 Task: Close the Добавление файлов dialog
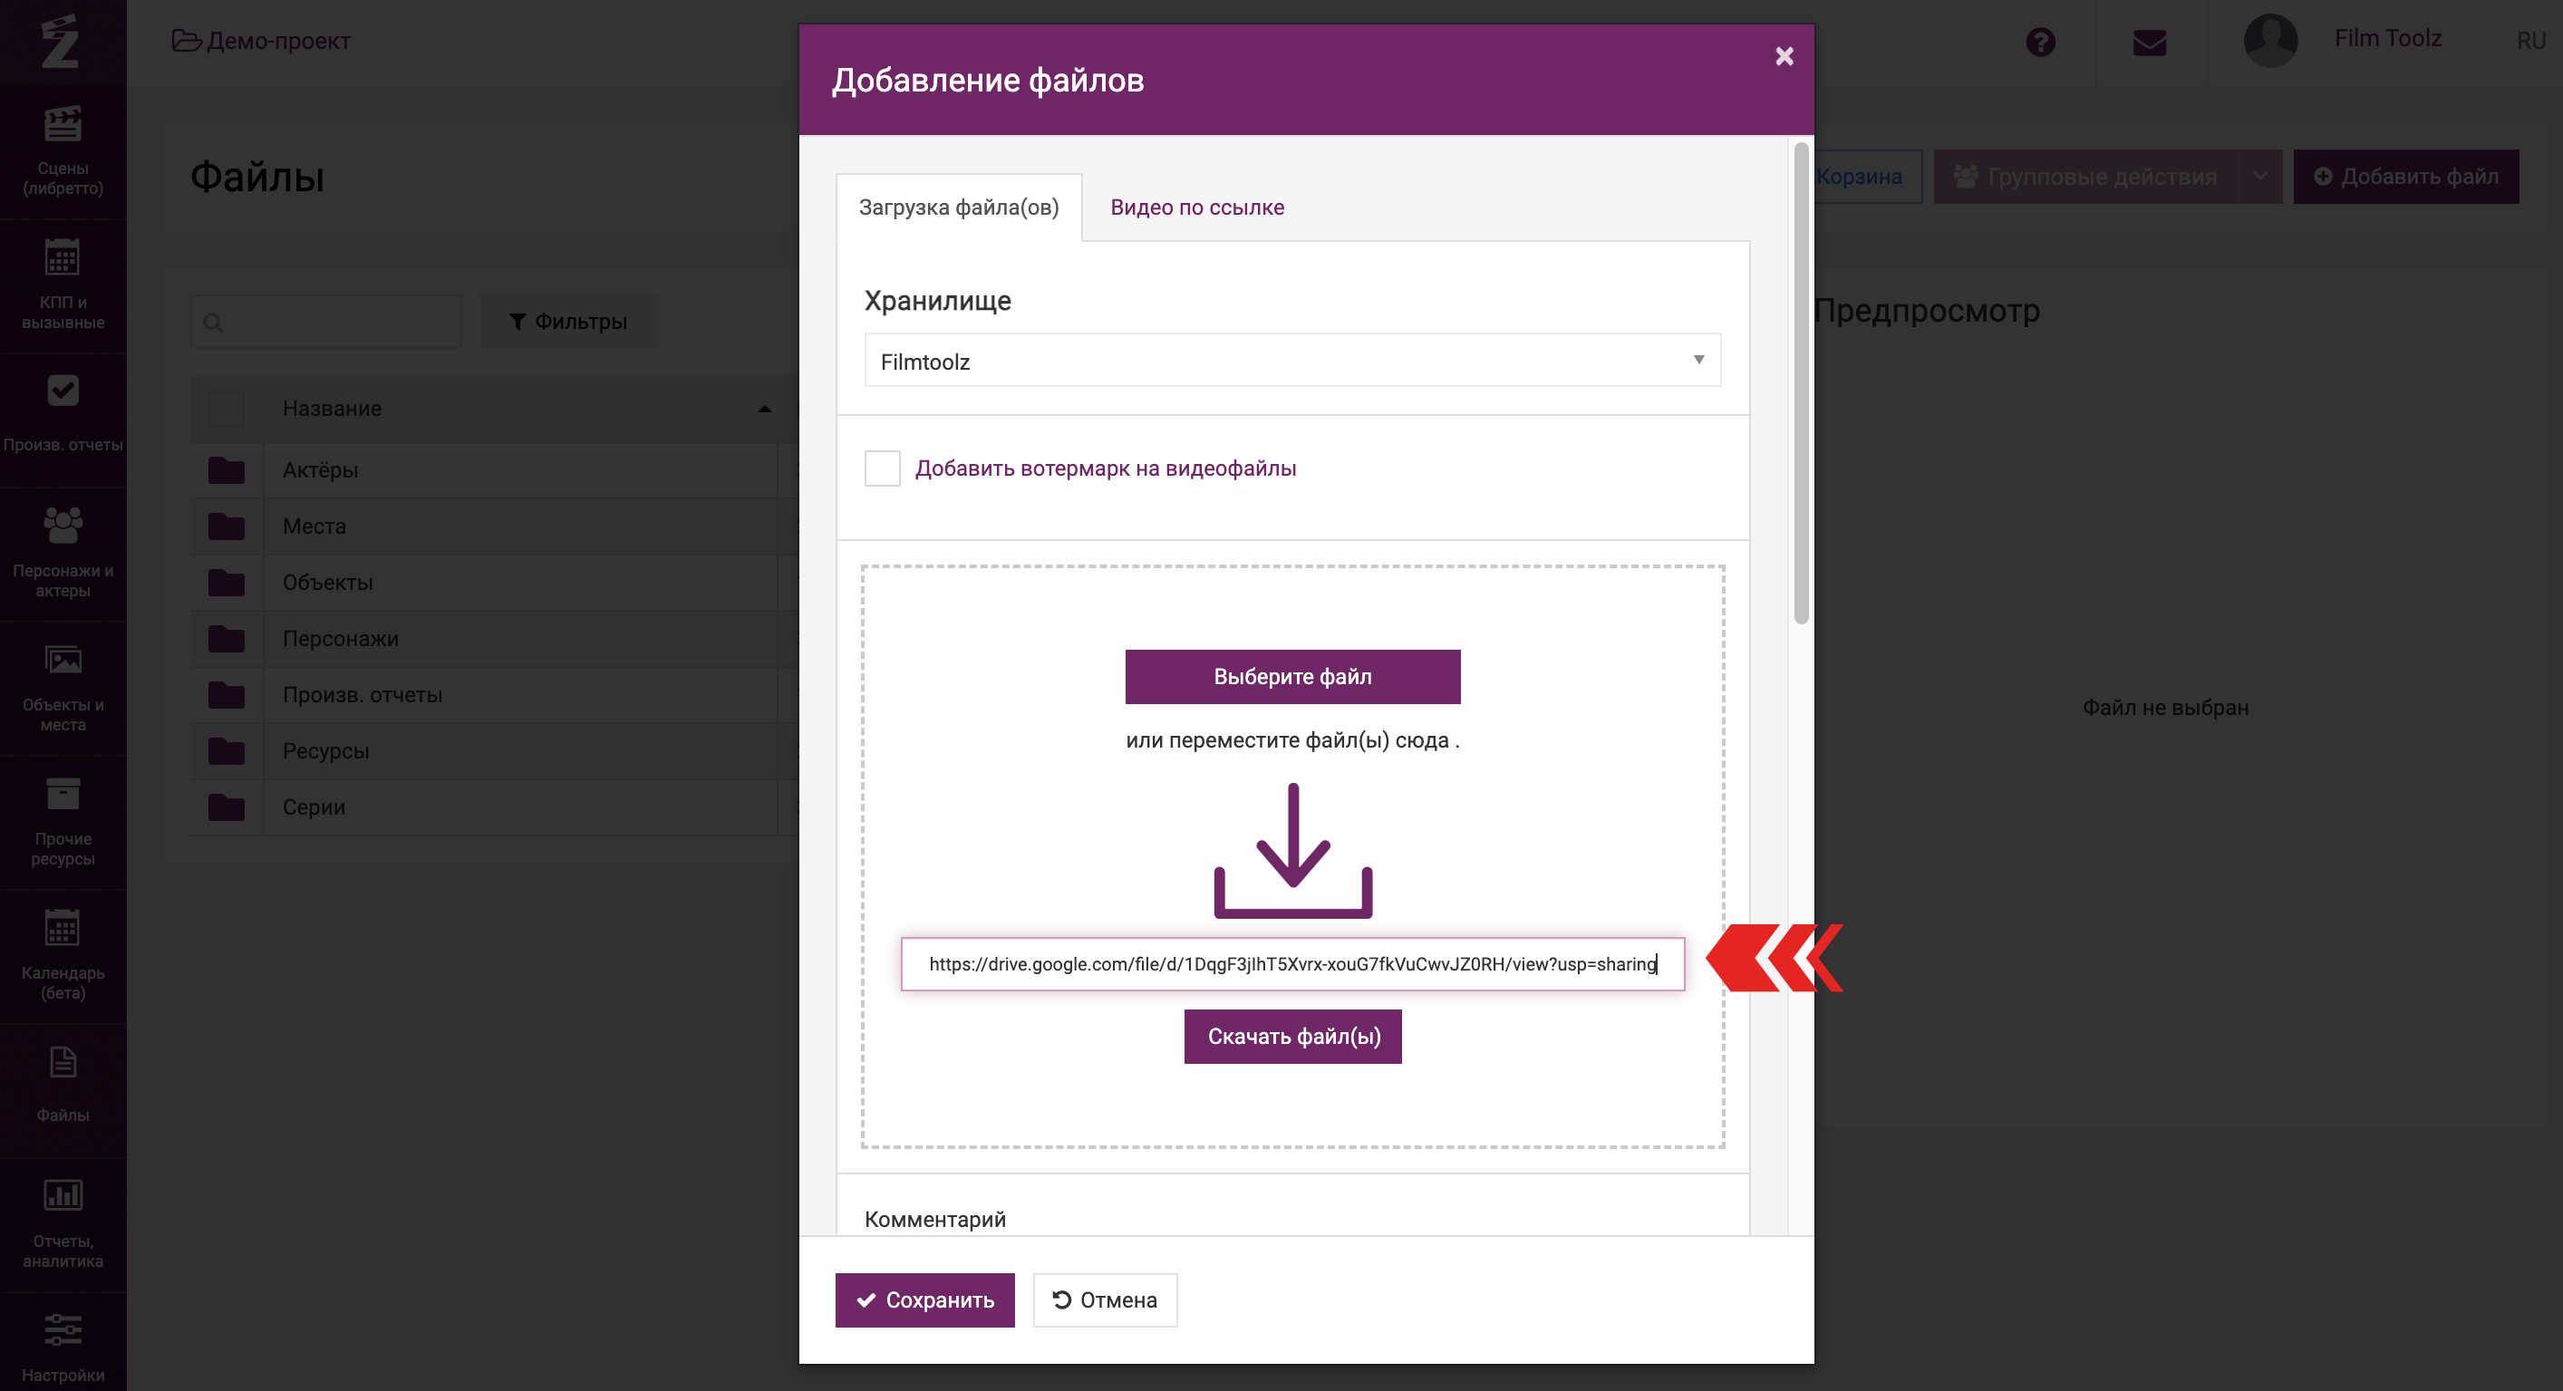1784,57
